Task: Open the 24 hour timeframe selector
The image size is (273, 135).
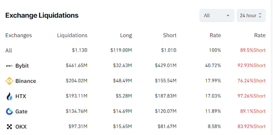Action: [x=251, y=15]
